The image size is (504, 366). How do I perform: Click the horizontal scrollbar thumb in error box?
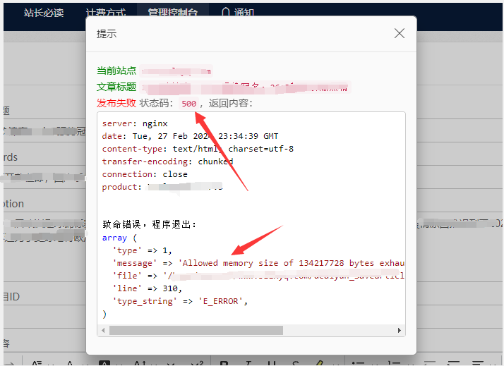click(196, 330)
